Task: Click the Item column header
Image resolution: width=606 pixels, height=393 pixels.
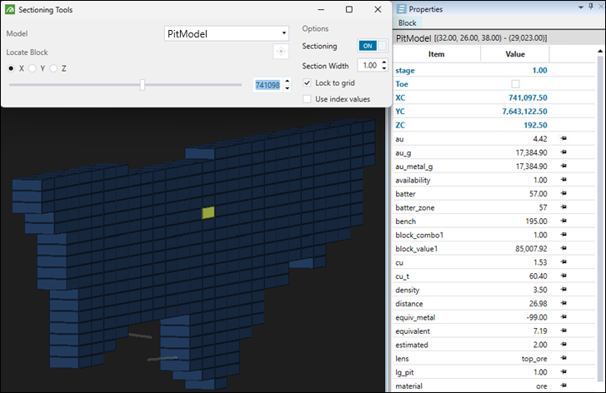Action: pos(436,53)
